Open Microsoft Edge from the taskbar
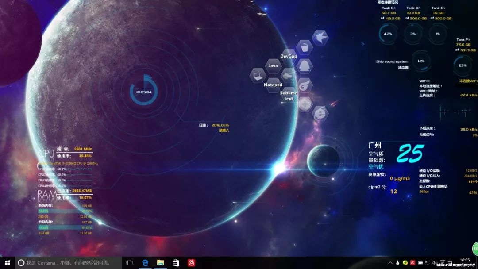This screenshot has width=478, height=269. (x=145, y=263)
